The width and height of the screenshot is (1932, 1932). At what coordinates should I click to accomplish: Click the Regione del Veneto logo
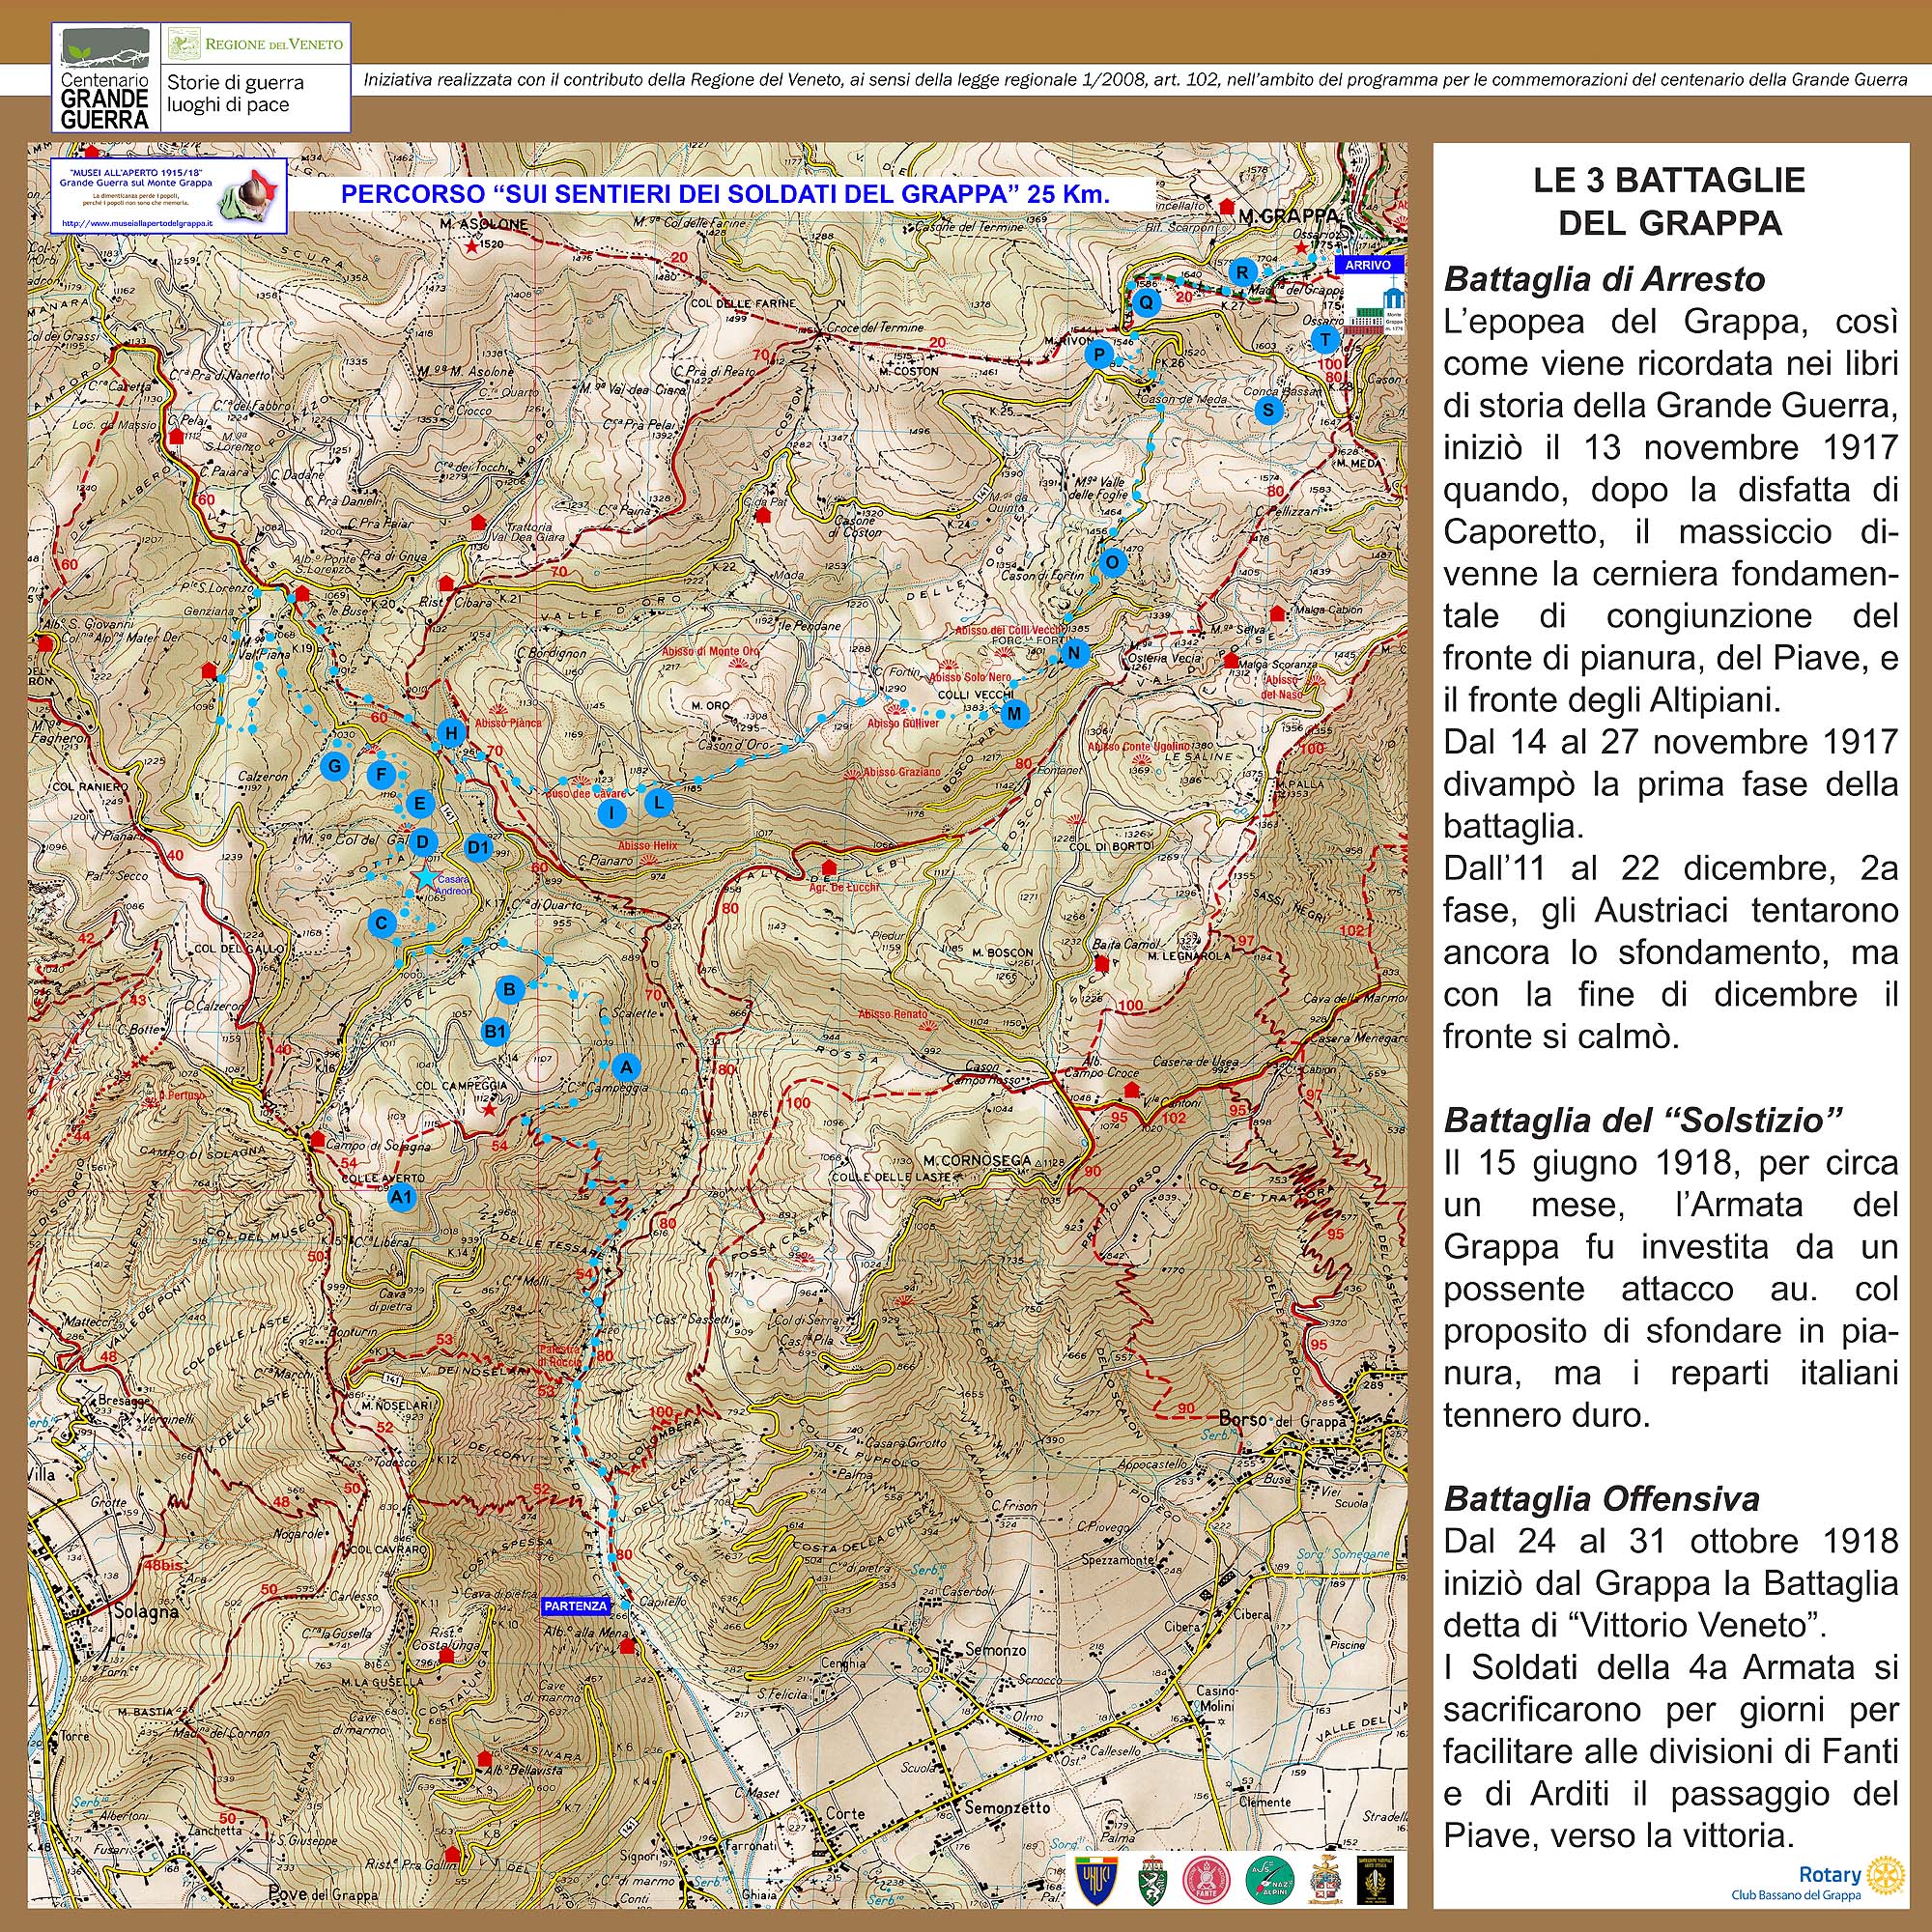pyautogui.click(x=256, y=44)
